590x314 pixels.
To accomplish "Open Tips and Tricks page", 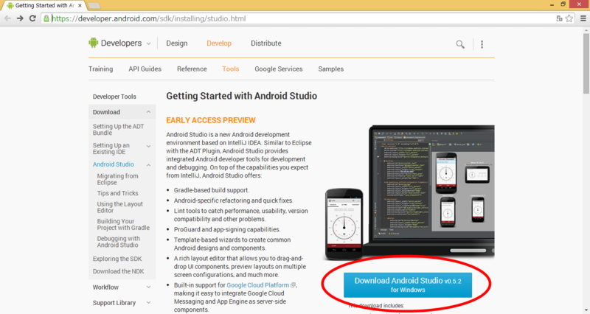I will 117,193.
